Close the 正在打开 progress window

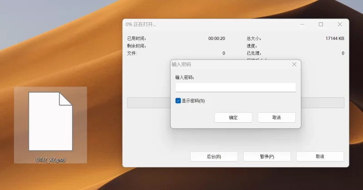click(339, 25)
